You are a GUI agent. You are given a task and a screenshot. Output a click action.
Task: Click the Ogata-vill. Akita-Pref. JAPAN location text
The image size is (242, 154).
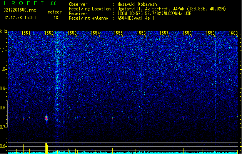[x=172, y=9]
